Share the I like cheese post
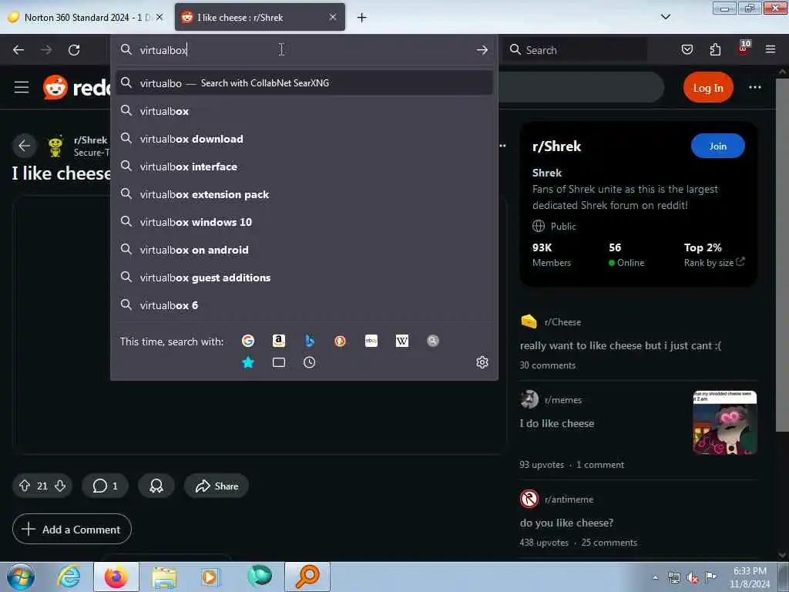 tap(217, 486)
